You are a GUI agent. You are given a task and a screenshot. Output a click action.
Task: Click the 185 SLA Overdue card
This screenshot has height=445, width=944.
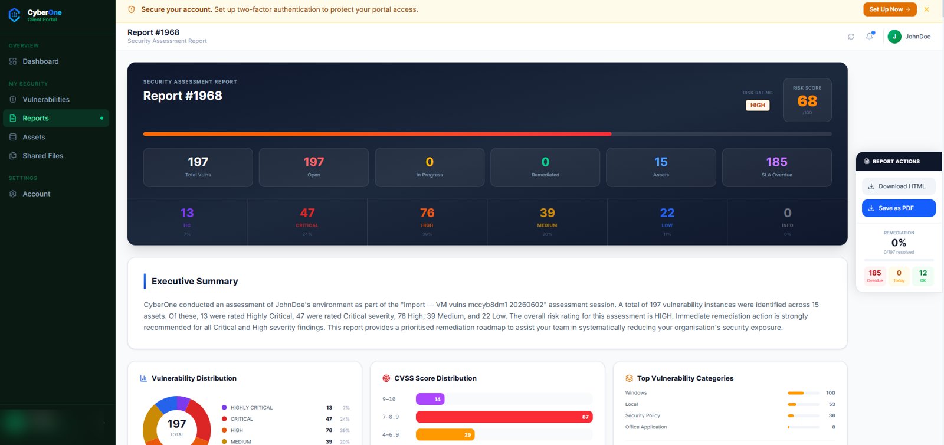[777, 168]
